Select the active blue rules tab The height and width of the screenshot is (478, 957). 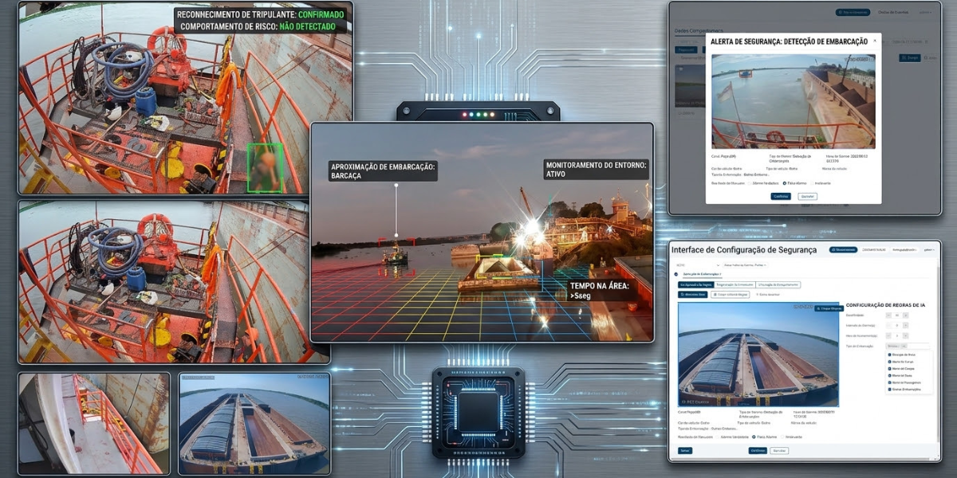[695, 284]
